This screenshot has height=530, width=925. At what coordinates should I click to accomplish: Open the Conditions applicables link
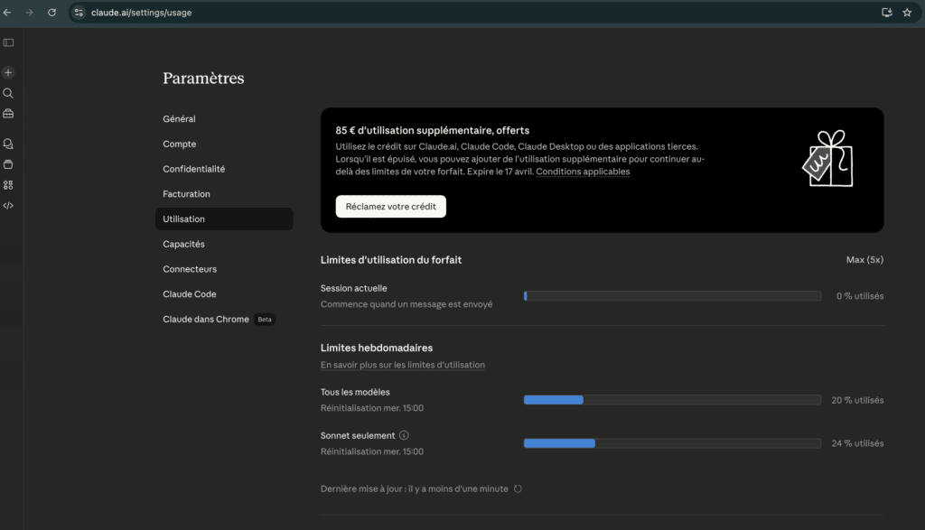(x=583, y=172)
